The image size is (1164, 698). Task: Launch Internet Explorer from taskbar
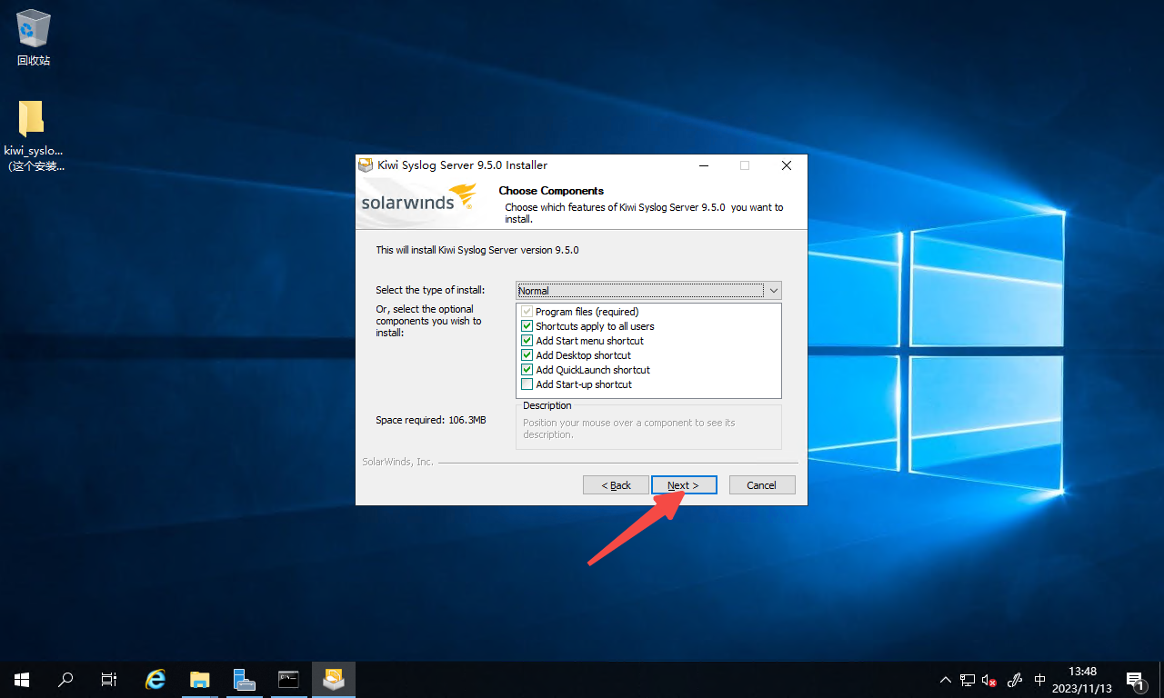click(156, 679)
